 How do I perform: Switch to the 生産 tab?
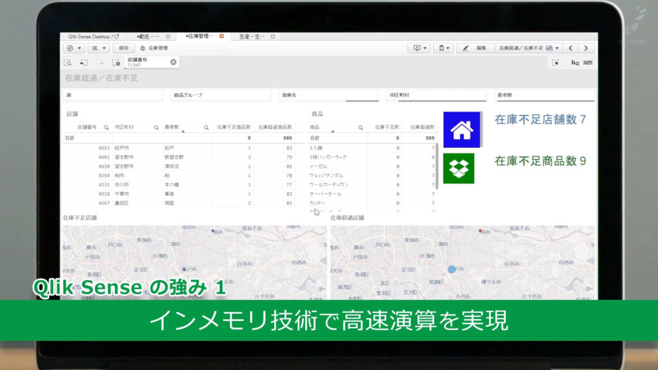[252, 37]
